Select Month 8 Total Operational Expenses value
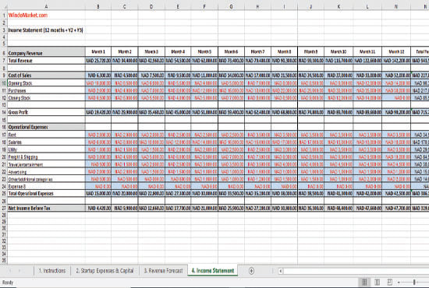This screenshot has width=429, height=288. tap(284, 194)
